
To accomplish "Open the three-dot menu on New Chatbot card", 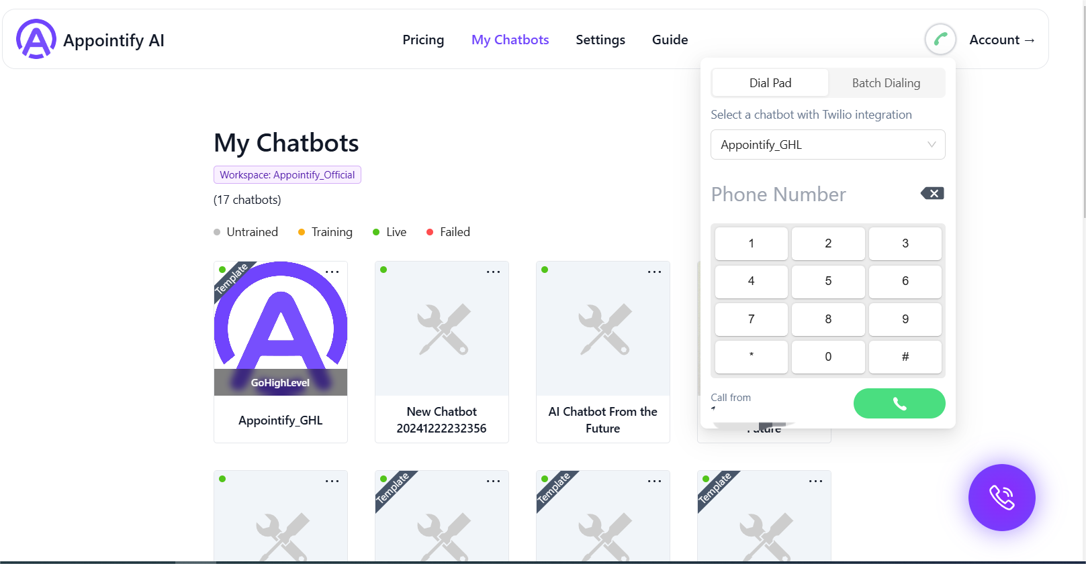I will [494, 272].
